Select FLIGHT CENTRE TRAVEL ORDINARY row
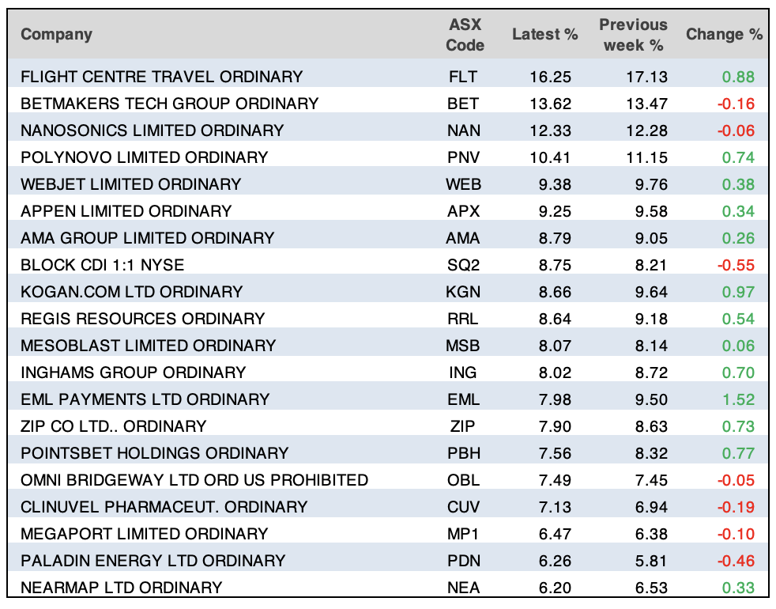 coord(161,77)
